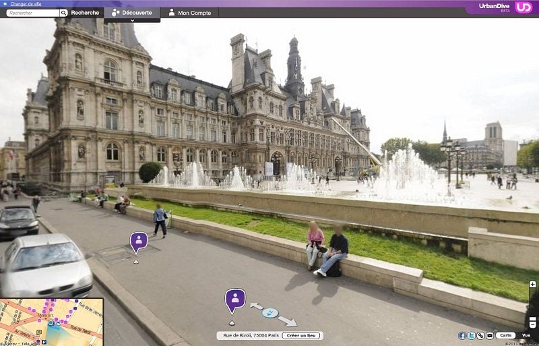
Task: Click the UrbanDive logo icon
Action: 524,7
